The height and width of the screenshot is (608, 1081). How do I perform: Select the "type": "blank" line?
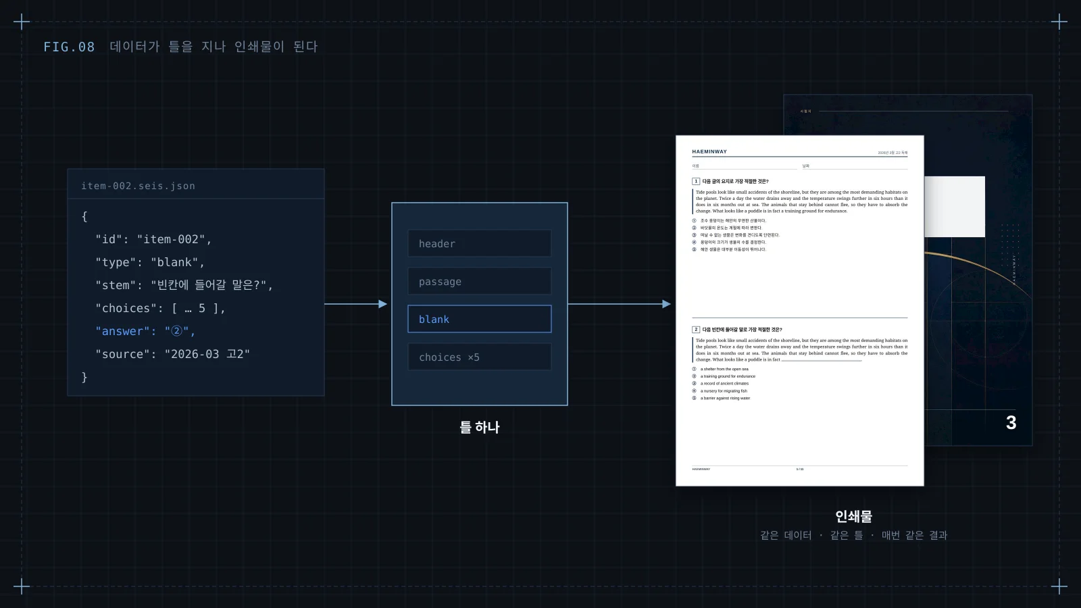click(150, 262)
